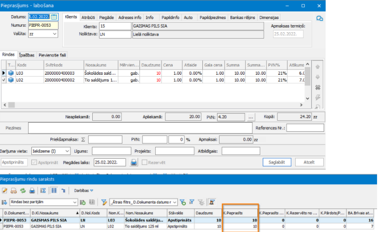Click the Piezīmes text field
This screenshot has width=378, height=232.
(x=140, y=128)
